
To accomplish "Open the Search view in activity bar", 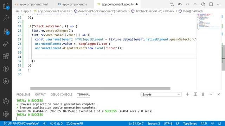I will [x=6, y=18].
